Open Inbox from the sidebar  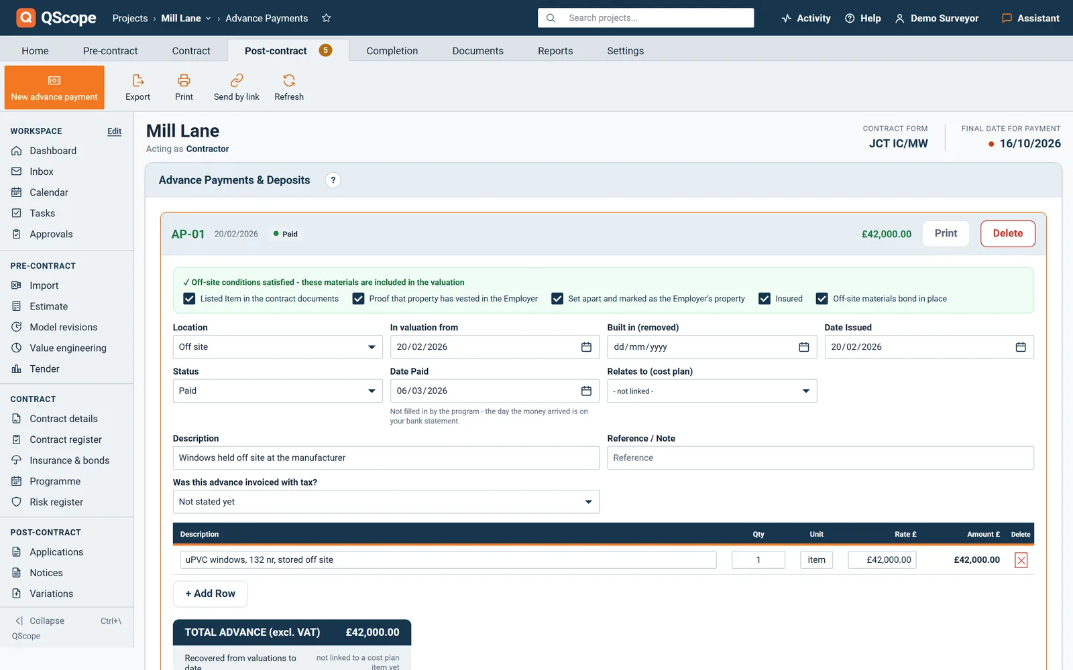click(42, 172)
